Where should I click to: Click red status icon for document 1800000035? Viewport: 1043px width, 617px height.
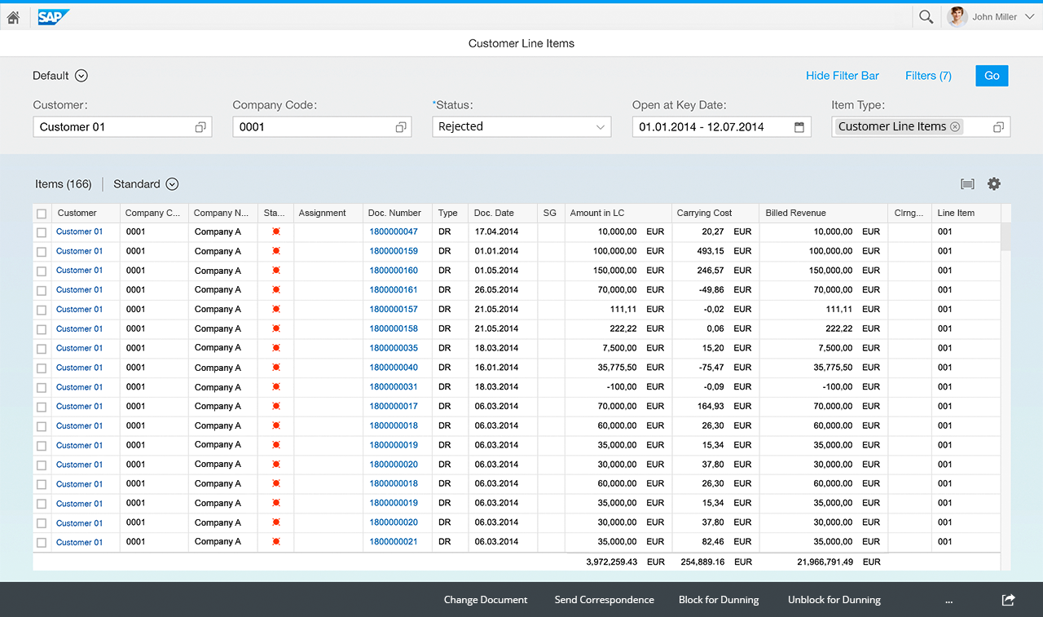(275, 348)
